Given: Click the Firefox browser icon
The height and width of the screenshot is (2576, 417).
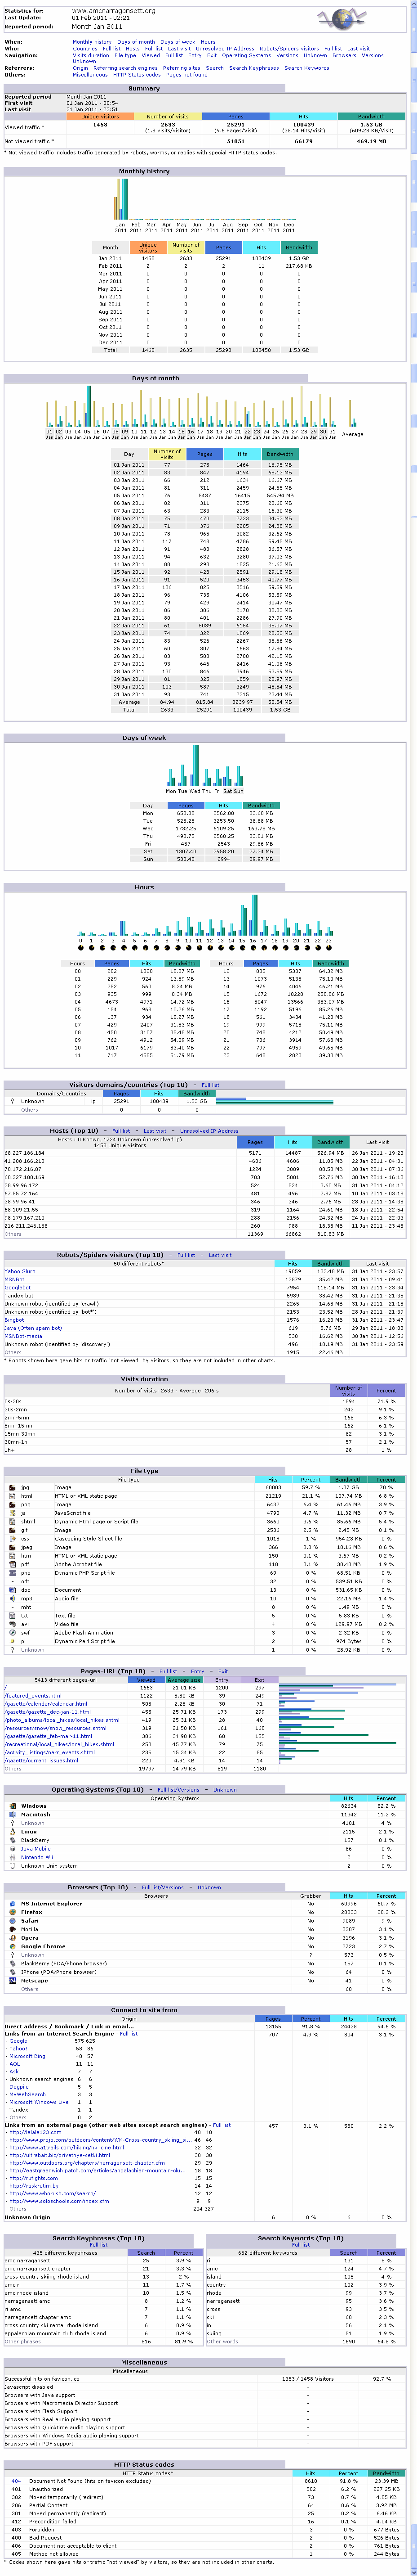Looking at the screenshot, I should point(12,1912).
